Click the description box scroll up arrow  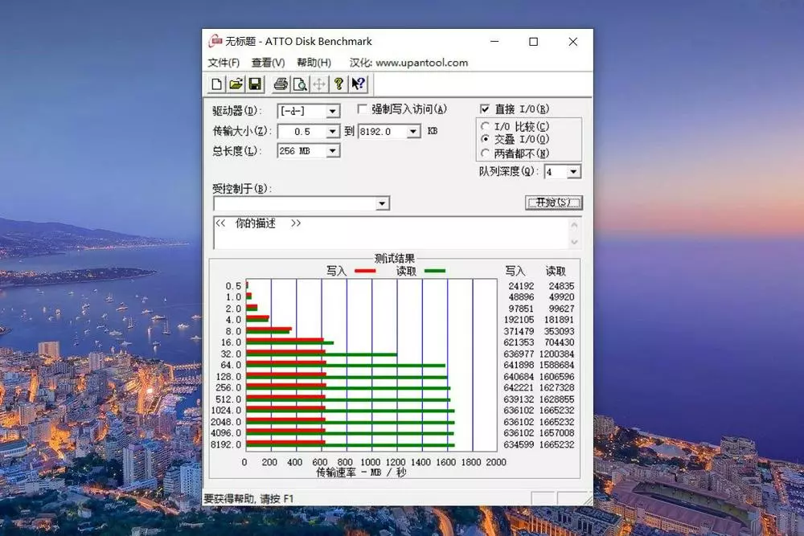point(574,224)
